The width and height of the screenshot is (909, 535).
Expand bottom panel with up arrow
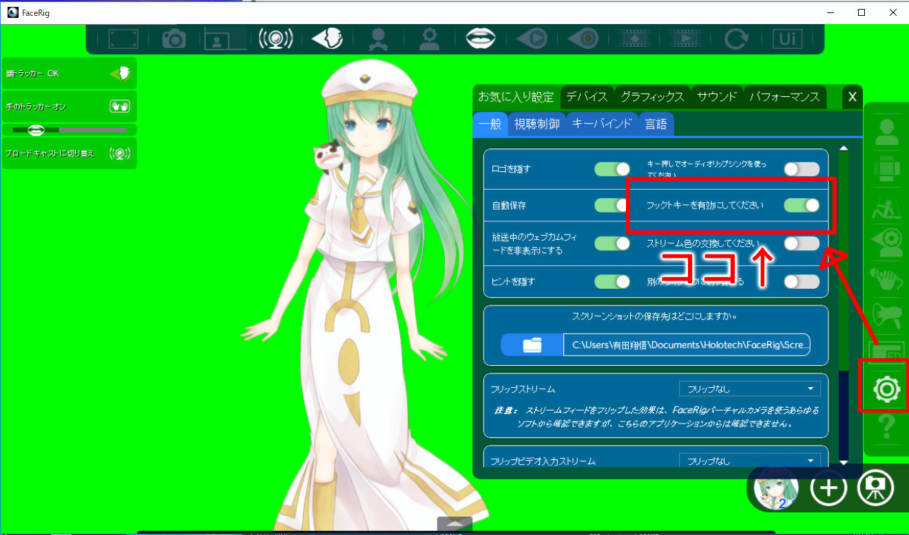point(454,524)
